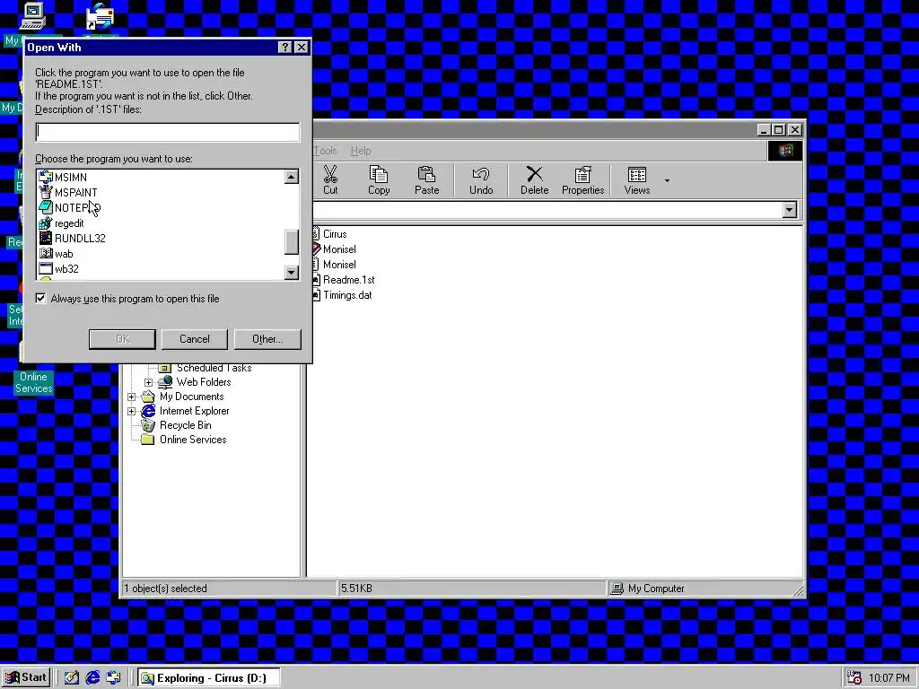This screenshot has height=689, width=919.
Task: Click the description input field for .1ST files
Action: click(168, 132)
